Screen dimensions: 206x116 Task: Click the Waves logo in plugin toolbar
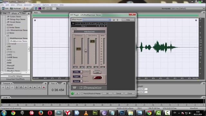click(73, 23)
